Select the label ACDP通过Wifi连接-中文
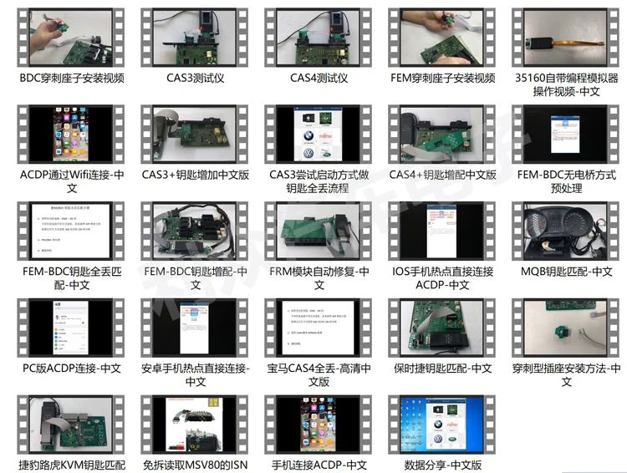 [72, 181]
